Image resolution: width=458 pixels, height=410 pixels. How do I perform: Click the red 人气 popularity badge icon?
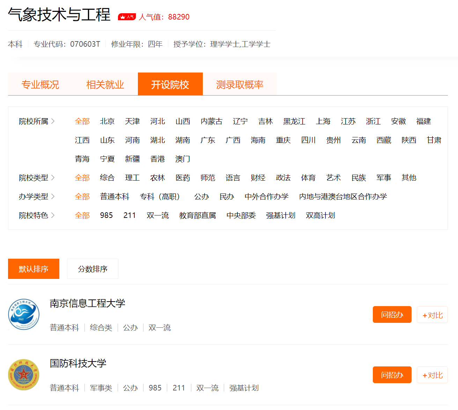tap(127, 17)
